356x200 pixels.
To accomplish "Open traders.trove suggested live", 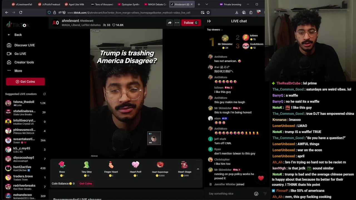I will (25, 177).
